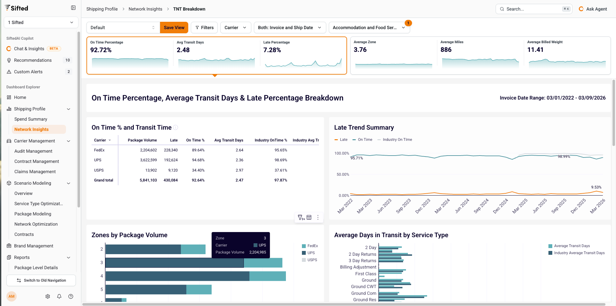Viewport: 616px width, 306px height.
Task: Open the 1 Sifted account dropdown
Action: [41, 22]
